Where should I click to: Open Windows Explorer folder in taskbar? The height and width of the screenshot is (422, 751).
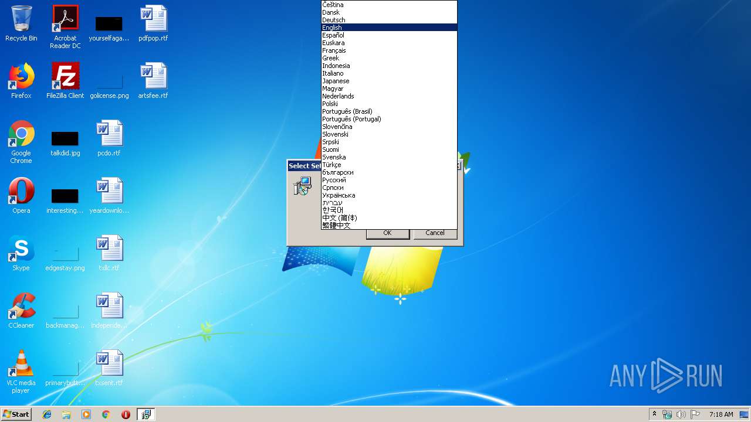pos(66,414)
